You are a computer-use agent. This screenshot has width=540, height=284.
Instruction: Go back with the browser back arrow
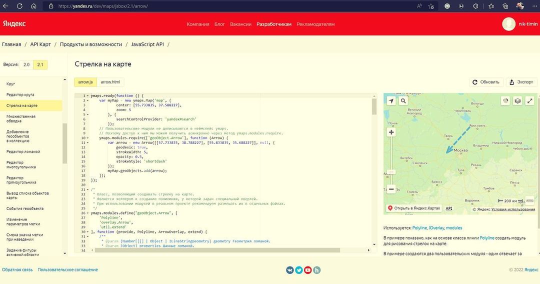5,6
